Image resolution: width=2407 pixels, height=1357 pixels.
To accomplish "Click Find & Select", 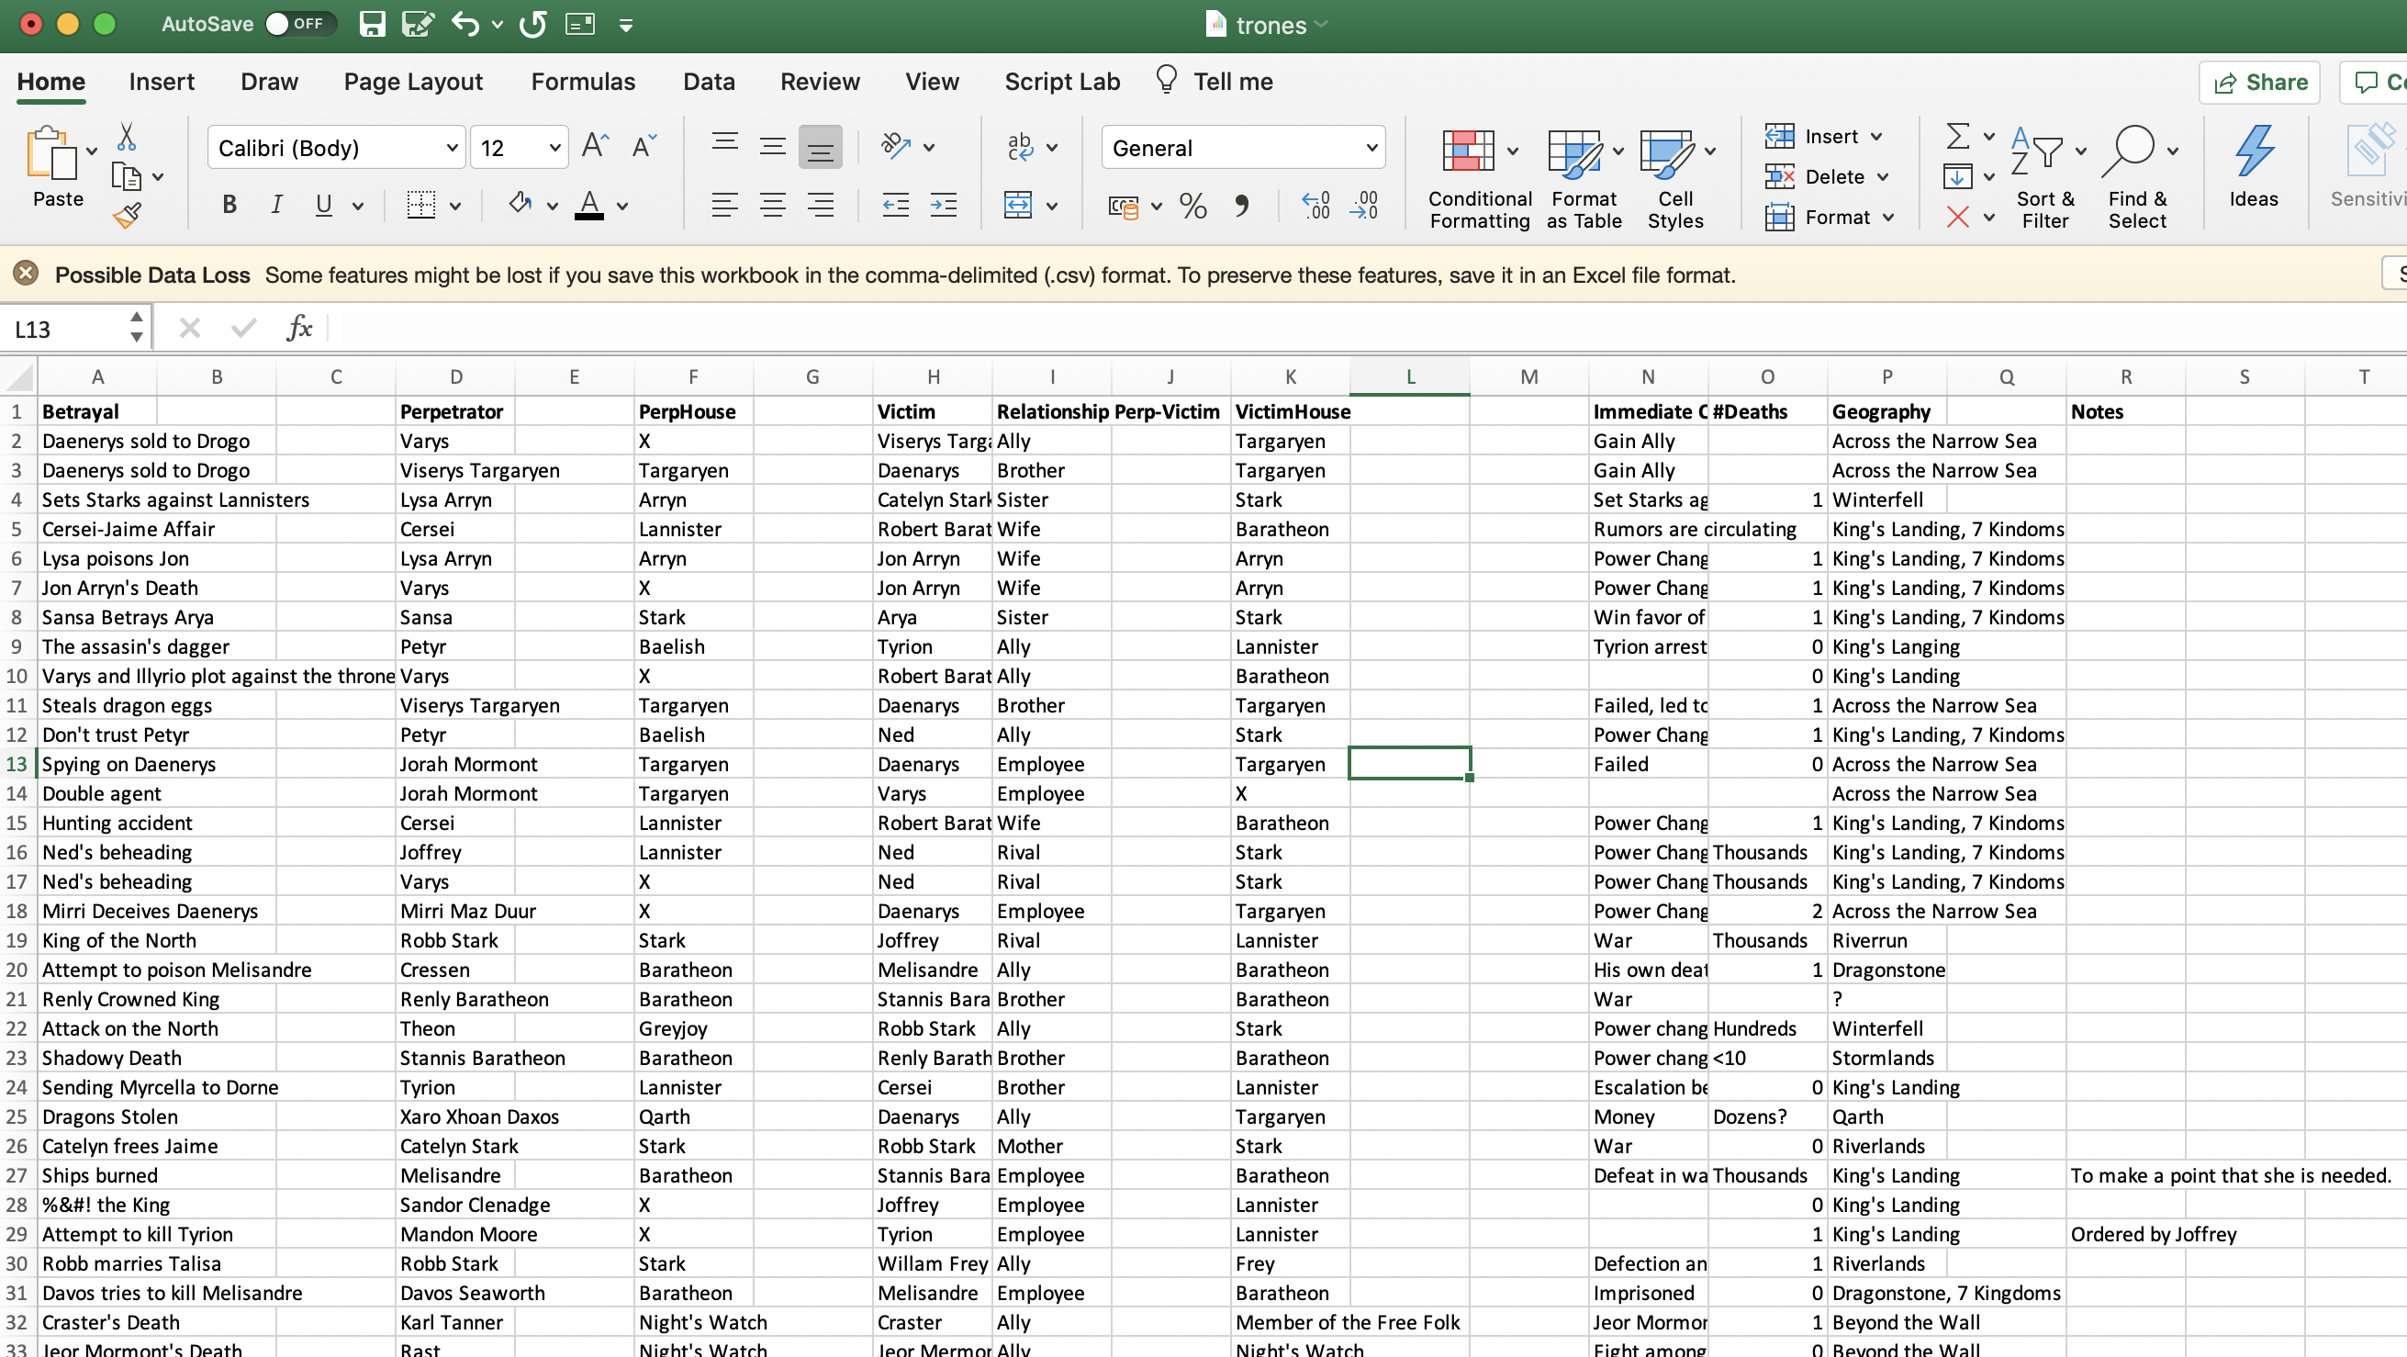I will [2138, 178].
